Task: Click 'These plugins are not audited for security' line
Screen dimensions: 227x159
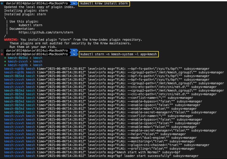Action: pyautogui.click(x=70, y=43)
